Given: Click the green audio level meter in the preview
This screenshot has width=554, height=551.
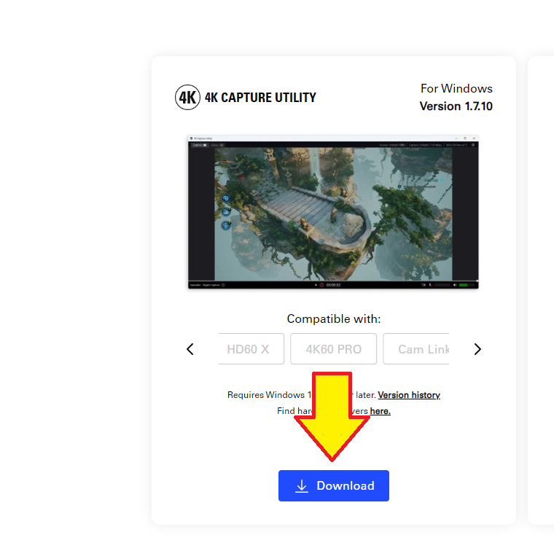Looking at the screenshot, I should coord(464,285).
